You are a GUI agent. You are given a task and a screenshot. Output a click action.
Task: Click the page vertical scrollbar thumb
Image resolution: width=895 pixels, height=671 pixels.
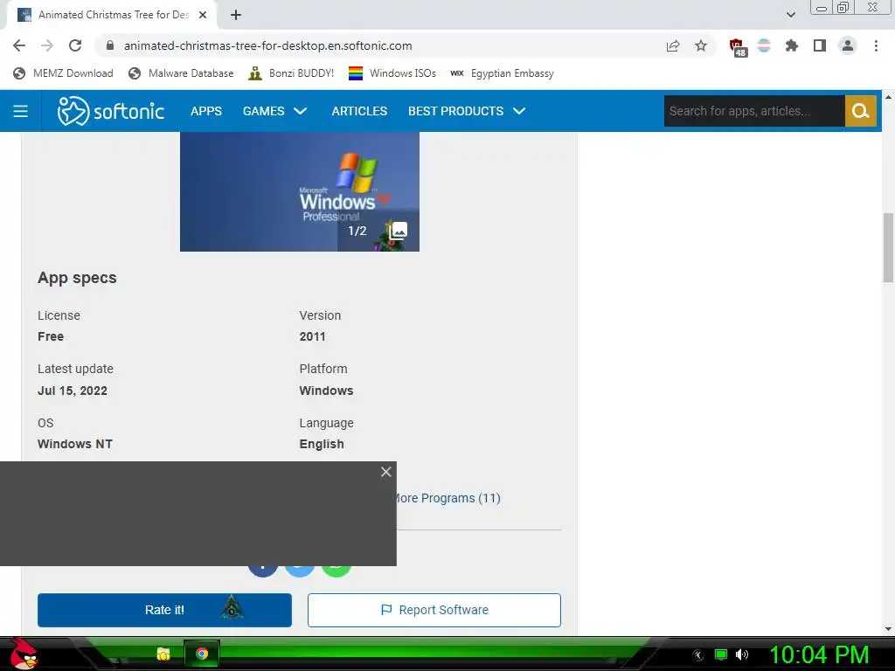(x=888, y=247)
